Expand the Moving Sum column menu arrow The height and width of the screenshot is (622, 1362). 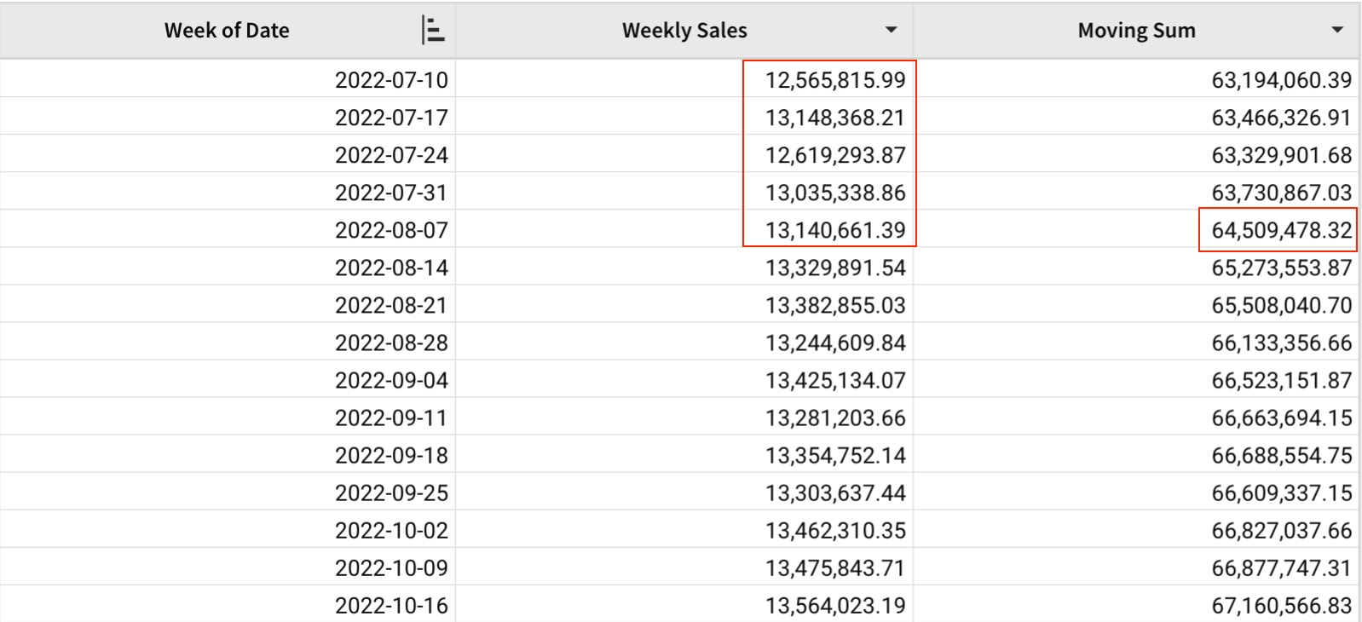(1337, 31)
